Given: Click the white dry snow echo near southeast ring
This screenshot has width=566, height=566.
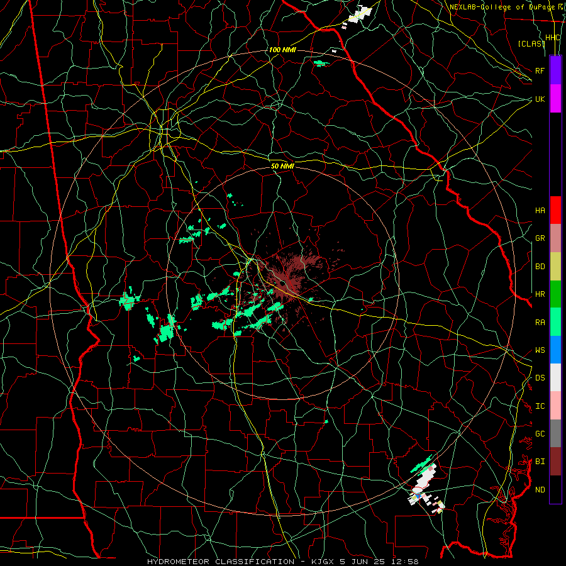Looking at the screenshot, I should pyautogui.click(x=426, y=479).
